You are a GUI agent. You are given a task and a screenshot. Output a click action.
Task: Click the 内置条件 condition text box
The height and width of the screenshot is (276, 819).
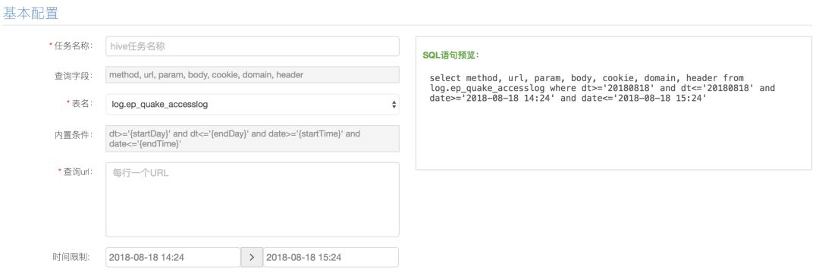tap(253, 139)
